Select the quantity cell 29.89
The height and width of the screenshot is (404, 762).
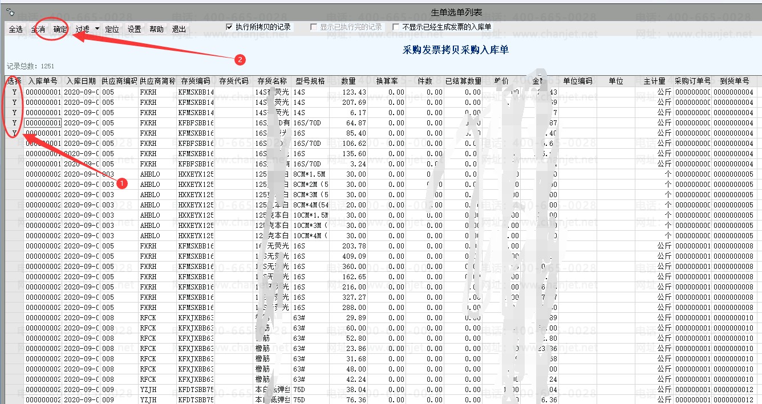[x=348, y=318]
